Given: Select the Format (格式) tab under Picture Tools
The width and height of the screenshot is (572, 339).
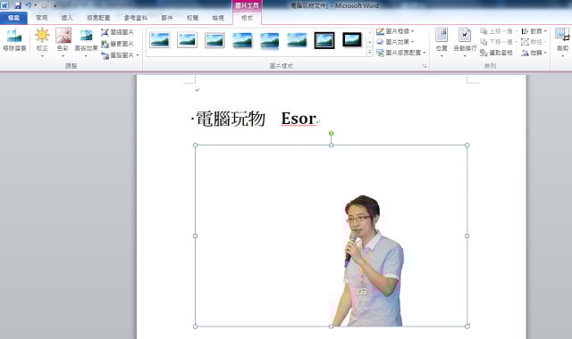Looking at the screenshot, I should pos(247,18).
